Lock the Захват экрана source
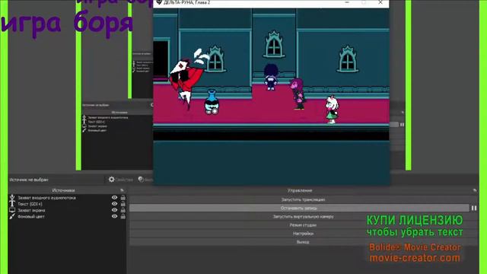The image size is (487, 274). tap(123, 210)
